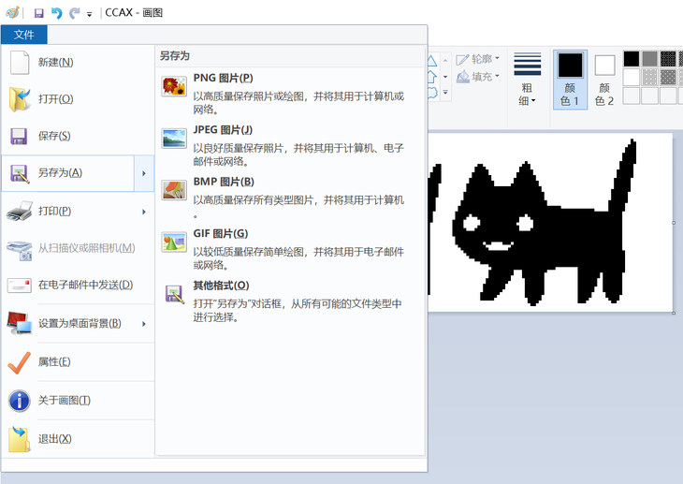This screenshot has height=484, width=683.
Task: Click the Undo arrow in title bar
Action: tap(57, 13)
